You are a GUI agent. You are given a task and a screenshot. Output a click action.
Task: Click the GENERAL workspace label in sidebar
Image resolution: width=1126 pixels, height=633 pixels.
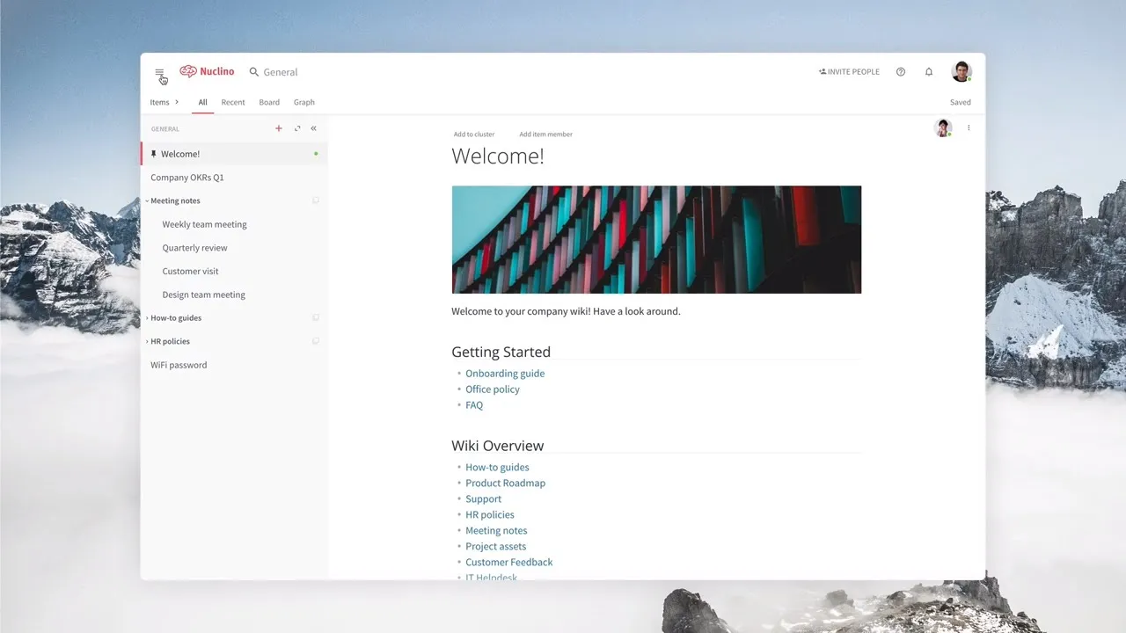click(x=165, y=129)
